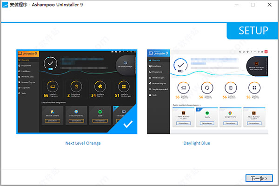Select the Next Level Orange theme thumbnail

pyautogui.click(x=77, y=92)
